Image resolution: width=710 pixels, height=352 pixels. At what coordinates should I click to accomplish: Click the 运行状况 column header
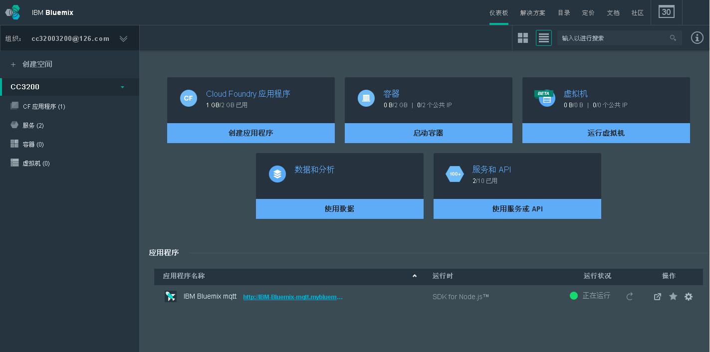pyautogui.click(x=597, y=276)
